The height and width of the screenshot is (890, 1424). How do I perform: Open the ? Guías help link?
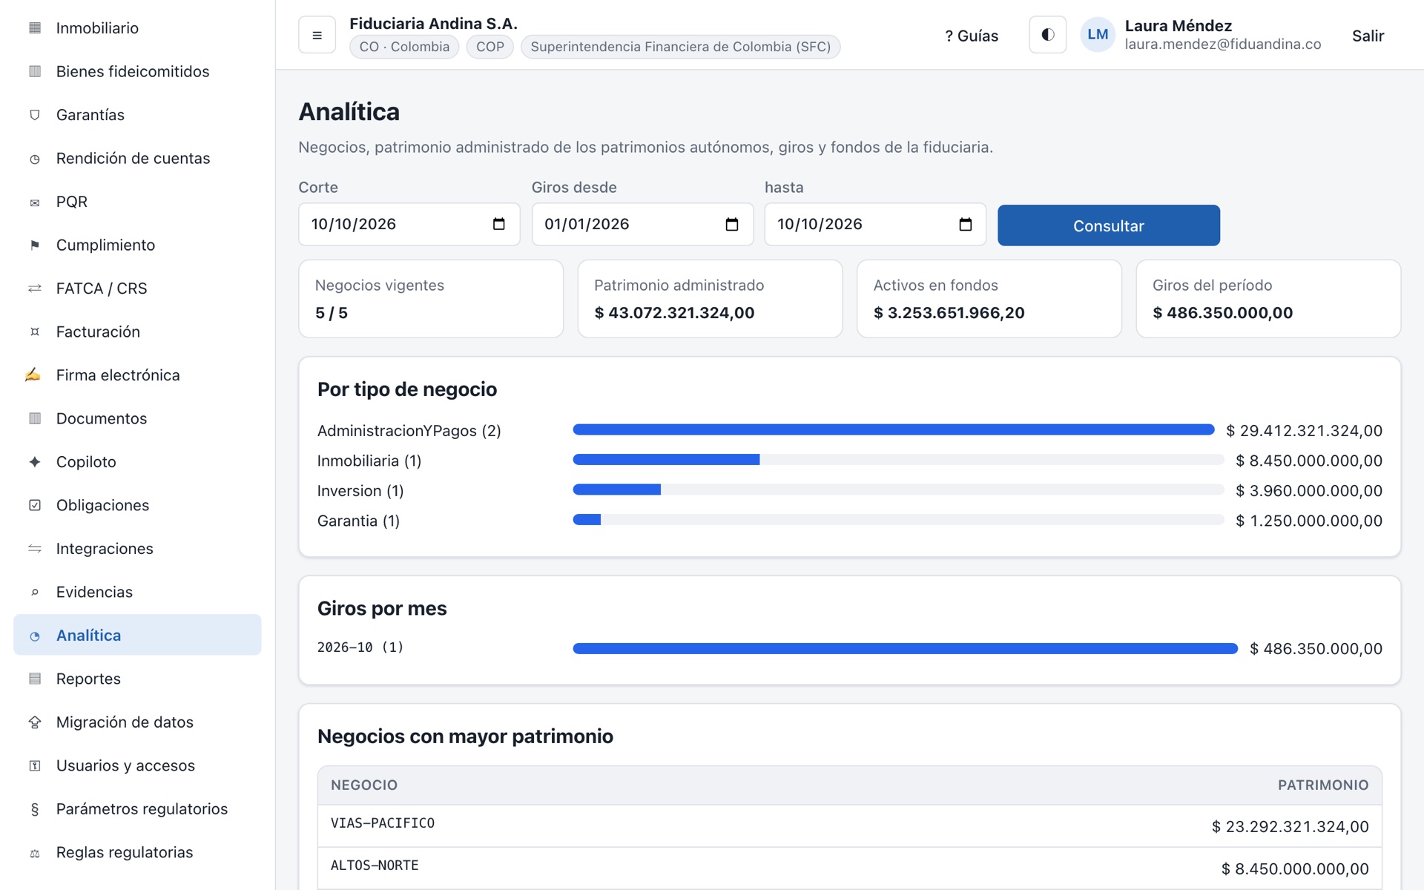[972, 36]
